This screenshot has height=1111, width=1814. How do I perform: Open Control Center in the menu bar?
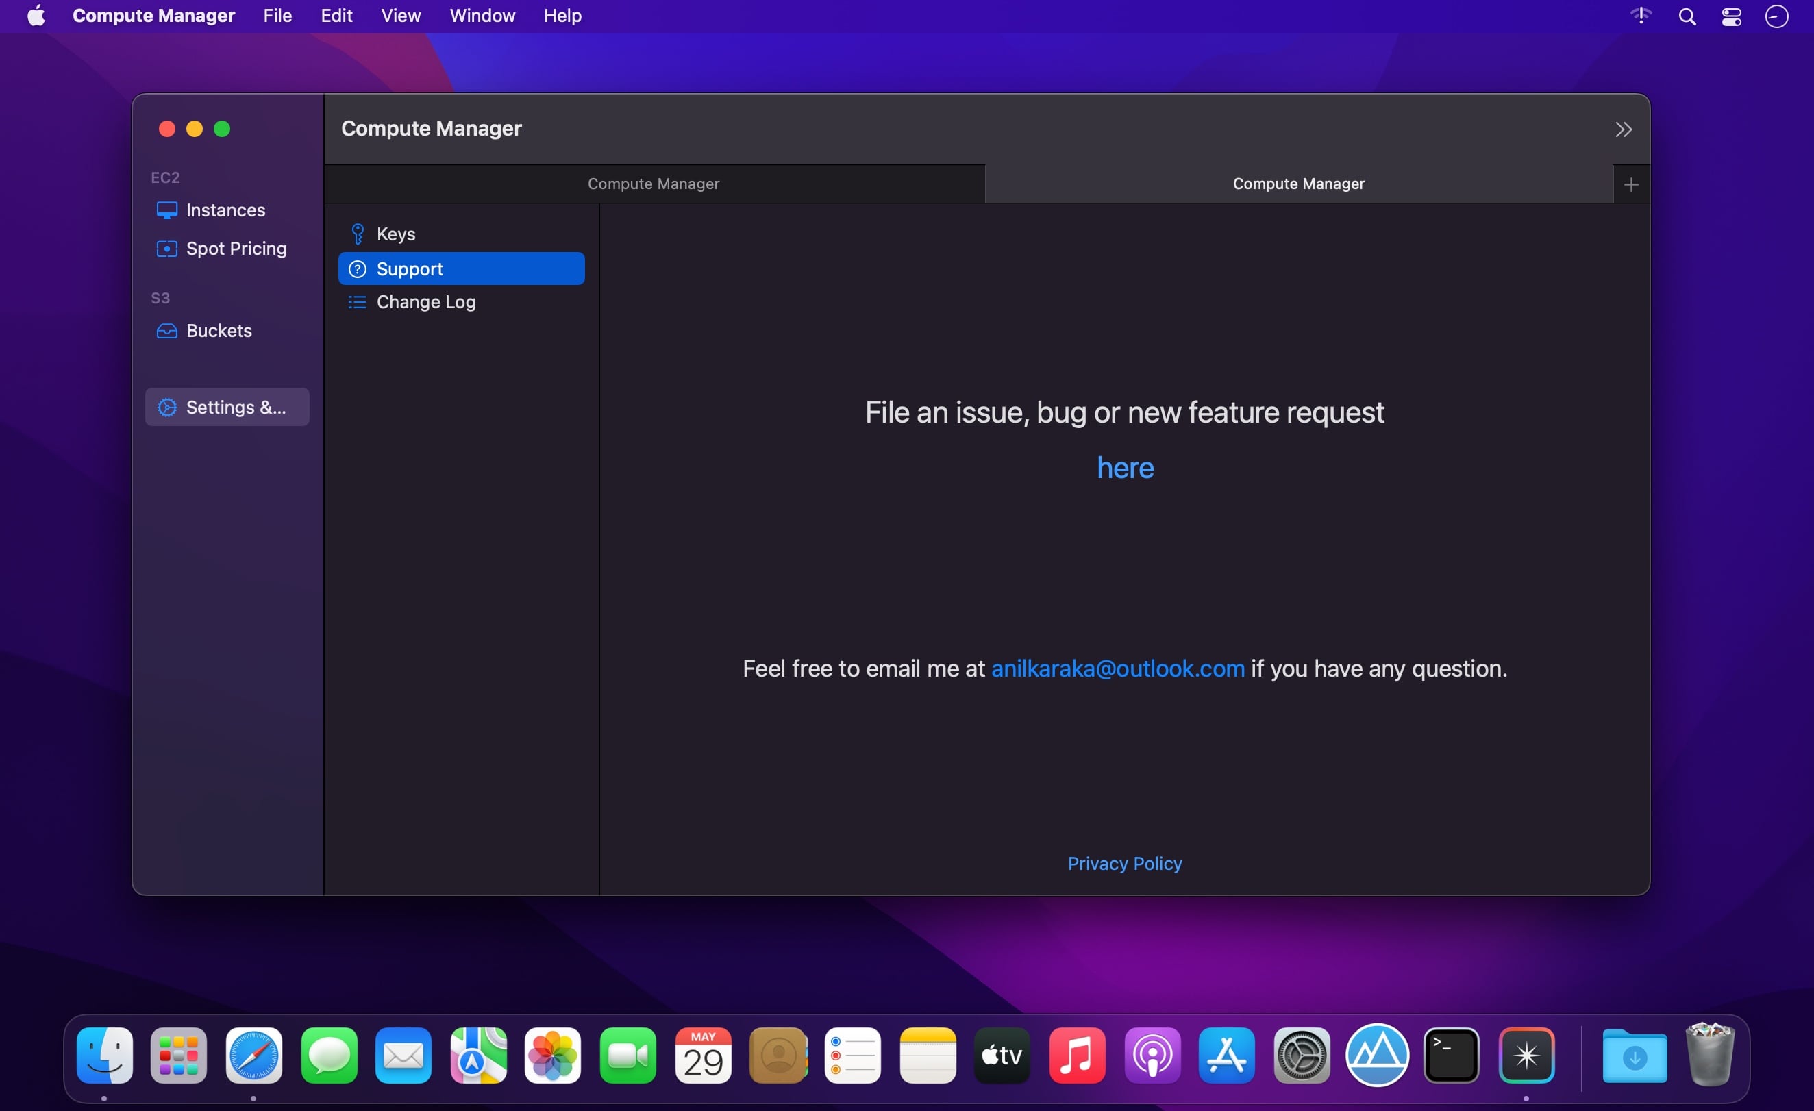point(1732,16)
